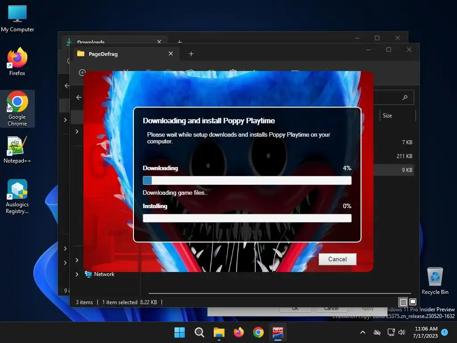Open taskbar Search
Image resolution: width=457 pixels, height=343 pixels.
pos(199,332)
